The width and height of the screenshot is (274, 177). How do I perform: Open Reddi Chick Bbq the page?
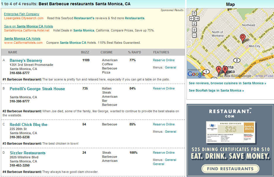tap(28, 125)
